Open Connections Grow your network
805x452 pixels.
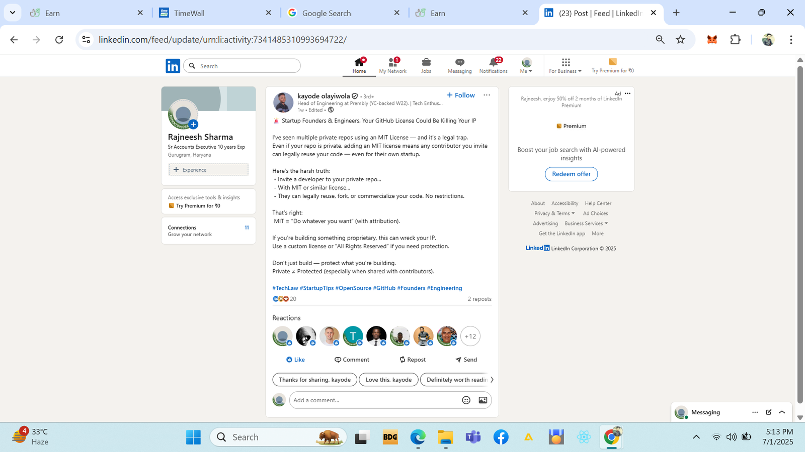click(208, 231)
